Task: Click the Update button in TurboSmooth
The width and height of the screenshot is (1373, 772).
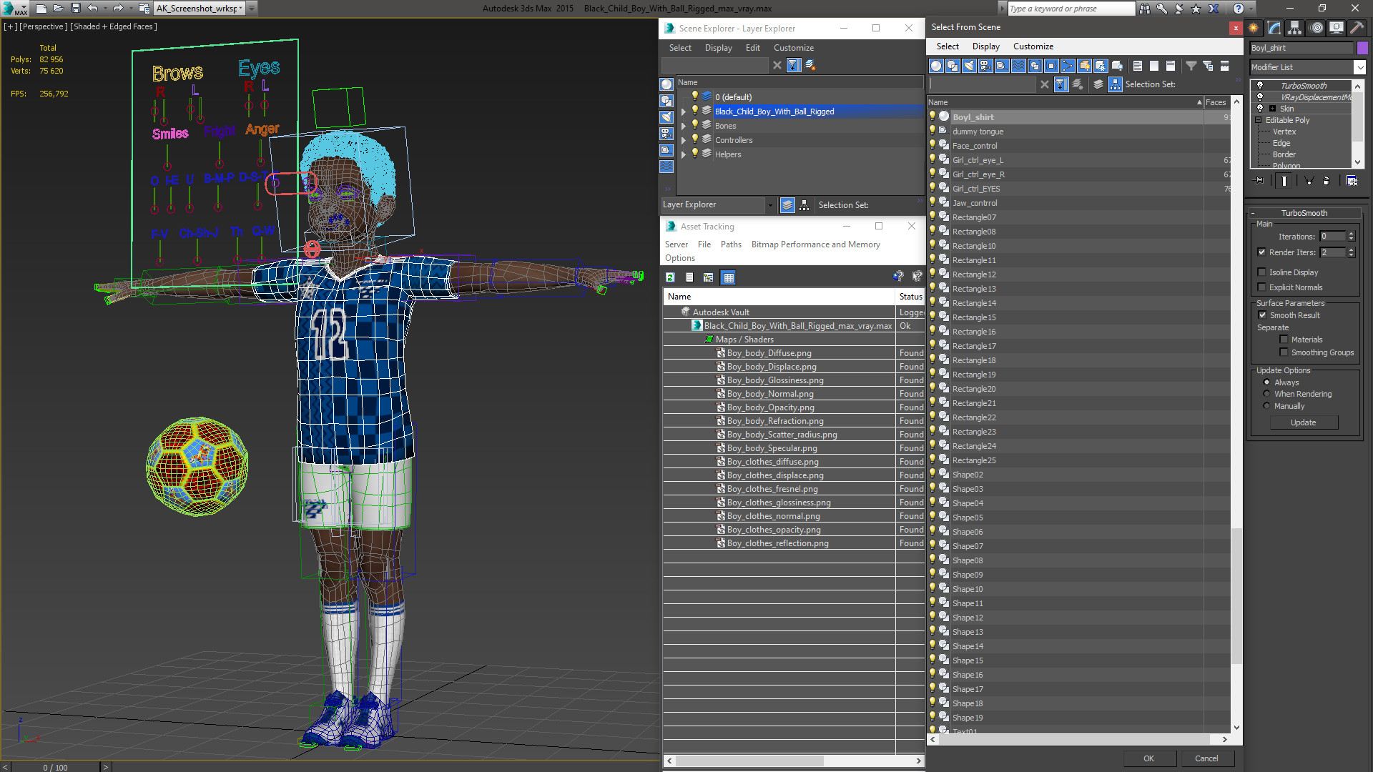Action: (x=1303, y=422)
